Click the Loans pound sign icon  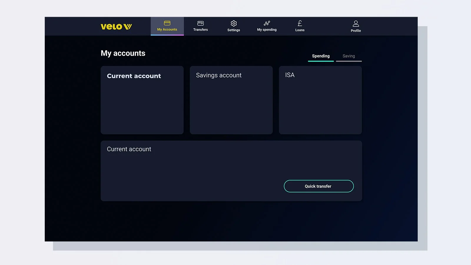300,23
